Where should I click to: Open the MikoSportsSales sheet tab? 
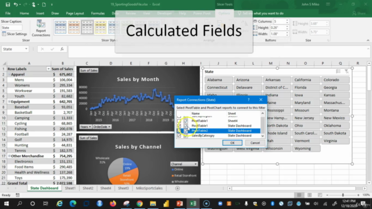(149, 188)
